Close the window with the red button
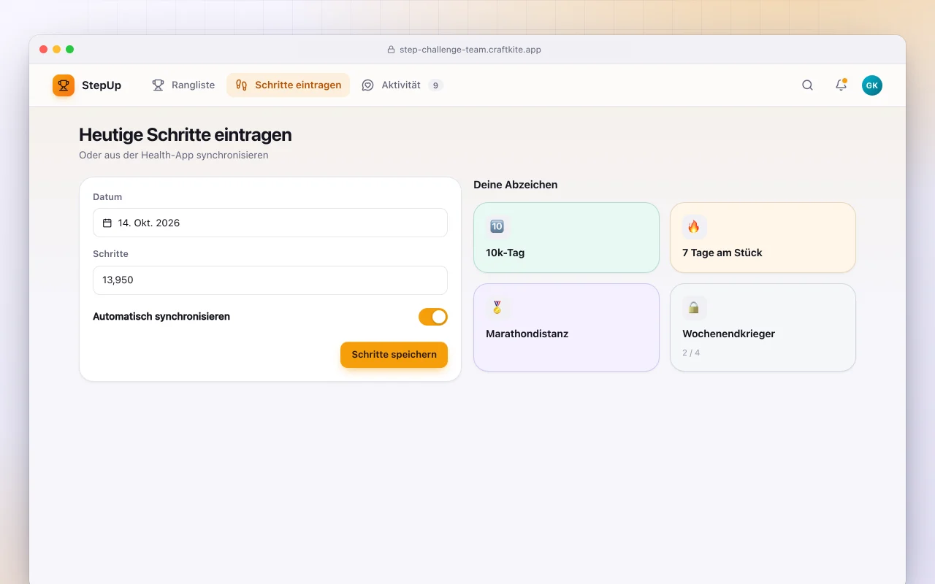This screenshot has height=584, width=935. tap(44, 50)
